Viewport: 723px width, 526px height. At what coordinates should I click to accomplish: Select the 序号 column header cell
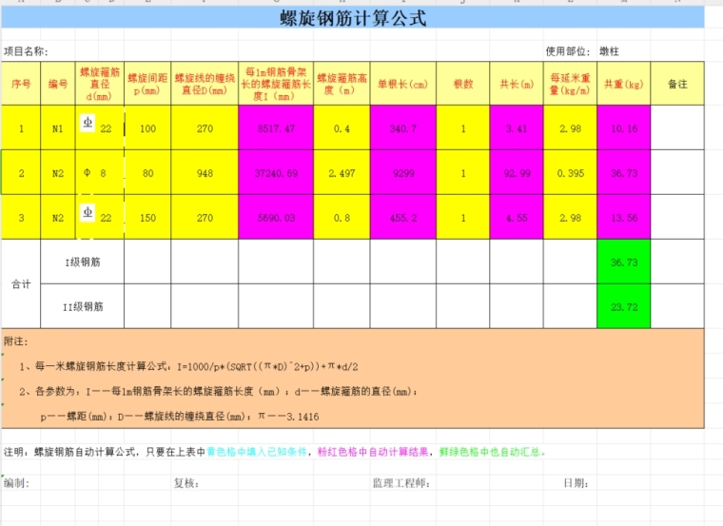pyautogui.click(x=21, y=84)
